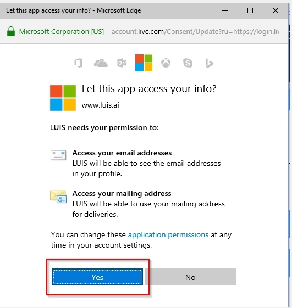Click the green padlock security icon

click(11, 31)
